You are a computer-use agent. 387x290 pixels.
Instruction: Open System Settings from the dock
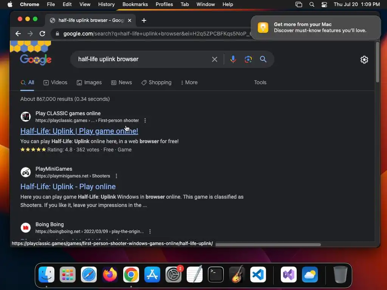[173, 275]
